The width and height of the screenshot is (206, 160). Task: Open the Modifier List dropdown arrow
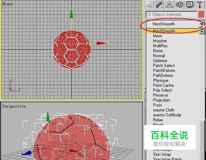202,24
